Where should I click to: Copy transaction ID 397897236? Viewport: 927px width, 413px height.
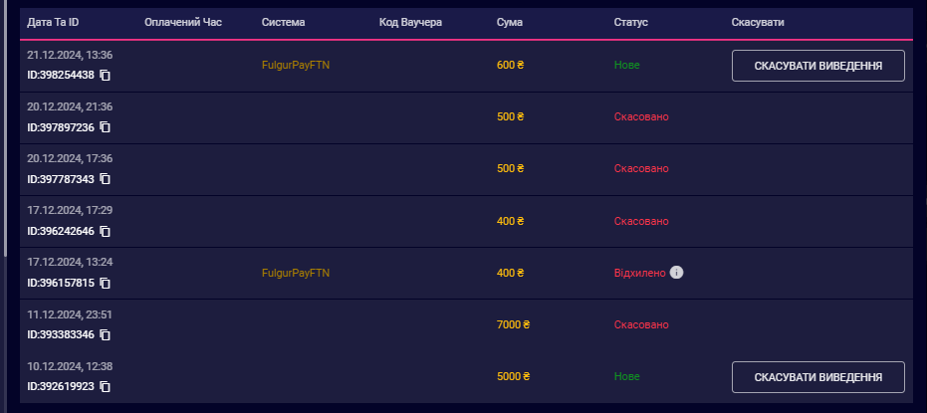105,127
